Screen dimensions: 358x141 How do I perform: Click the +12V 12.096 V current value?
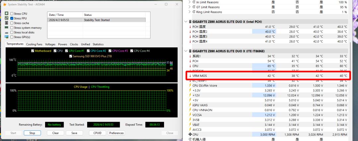point(269,95)
